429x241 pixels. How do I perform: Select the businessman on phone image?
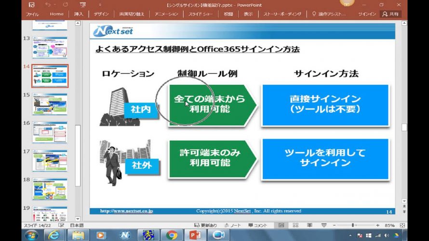(112, 165)
